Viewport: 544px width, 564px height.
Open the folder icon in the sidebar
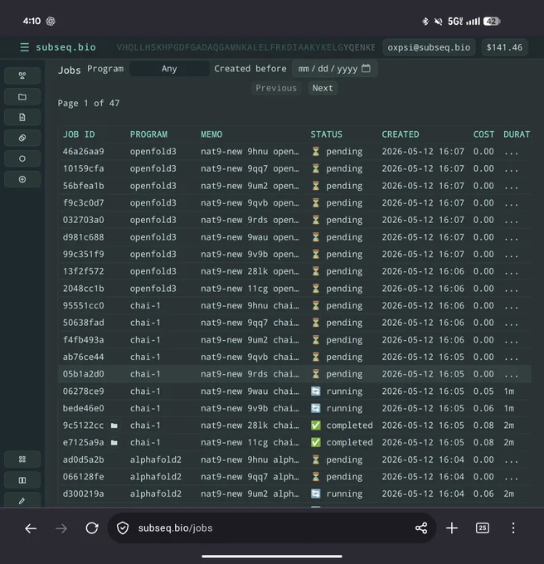[x=22, y=97]
